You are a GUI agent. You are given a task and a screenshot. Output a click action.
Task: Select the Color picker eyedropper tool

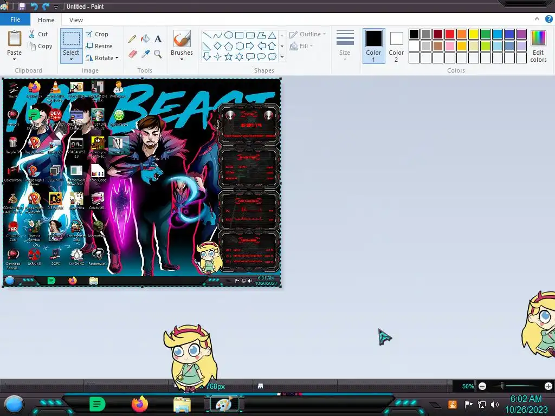(145, 54)
